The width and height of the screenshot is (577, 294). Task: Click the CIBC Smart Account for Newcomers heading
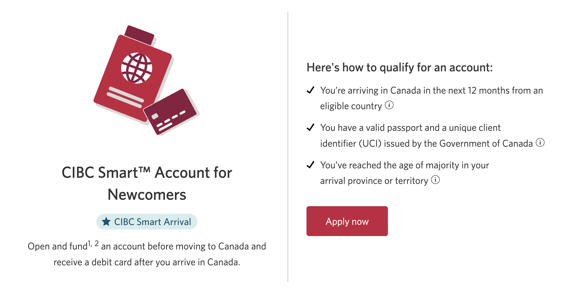147,183
